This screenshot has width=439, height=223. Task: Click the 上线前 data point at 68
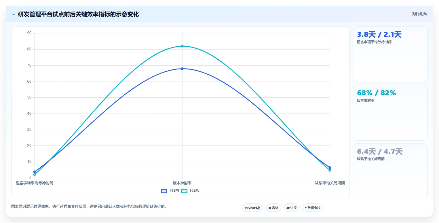point(182,69)
